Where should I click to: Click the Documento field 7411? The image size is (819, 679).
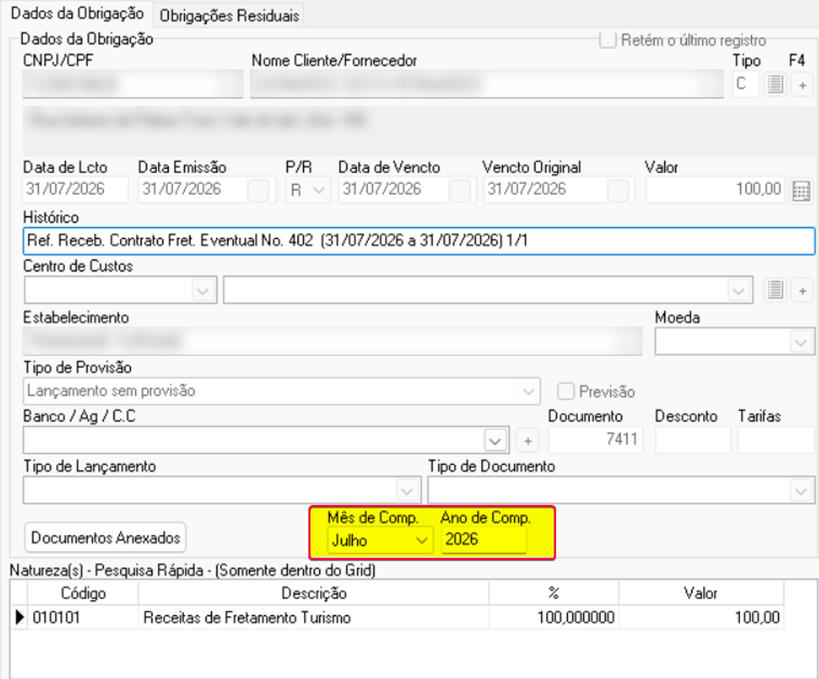pyautogui.click(x=596, y=439)
